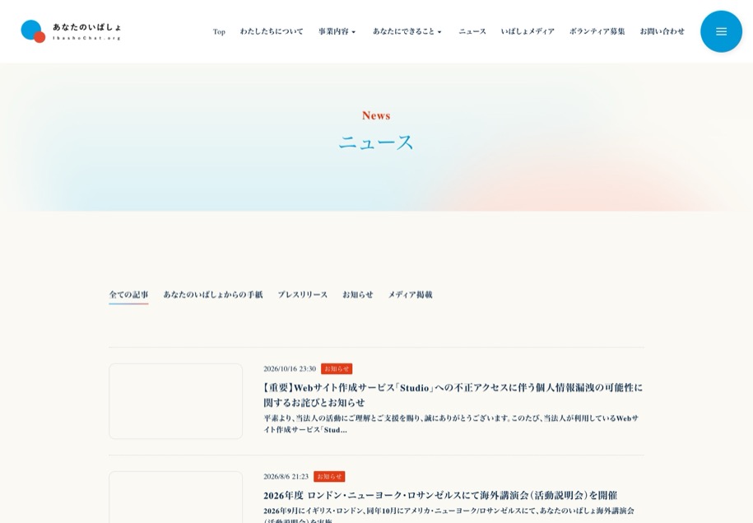Select the 全ての記事 filter tab
The image size is (753, 523).
tap(128, 295)
